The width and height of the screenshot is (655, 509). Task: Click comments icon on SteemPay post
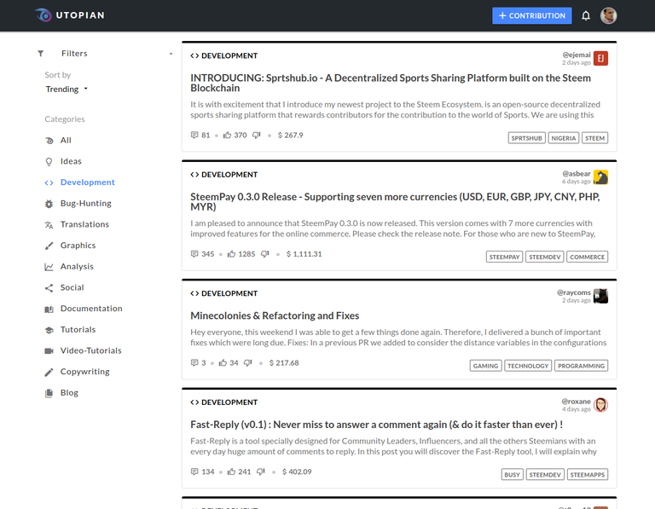(x=194, y=254)
